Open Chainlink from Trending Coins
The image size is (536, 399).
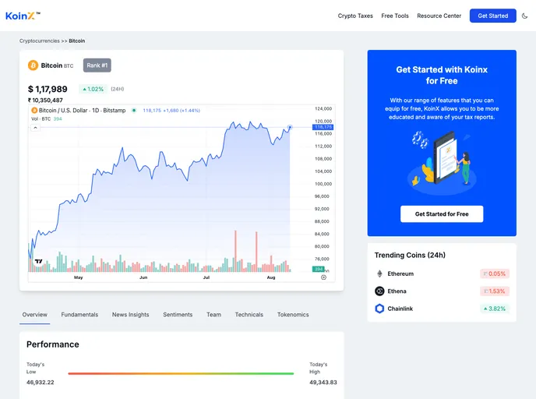[400, 309]
